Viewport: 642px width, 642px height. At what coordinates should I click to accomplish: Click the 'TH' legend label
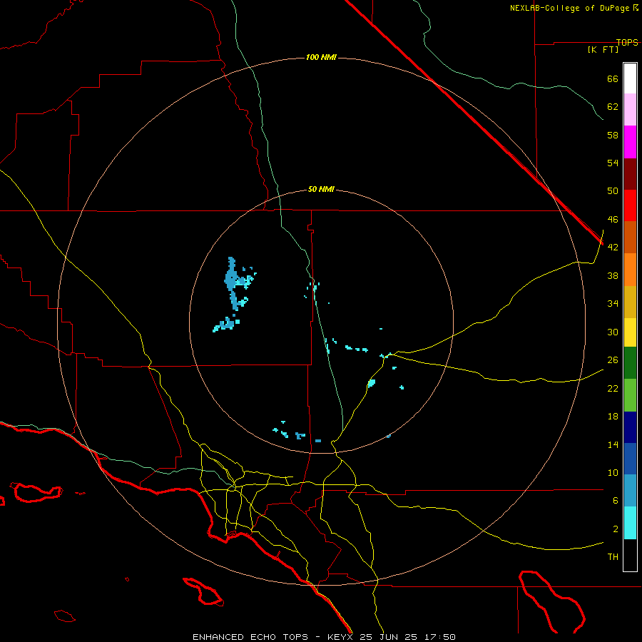click(613, 557)
